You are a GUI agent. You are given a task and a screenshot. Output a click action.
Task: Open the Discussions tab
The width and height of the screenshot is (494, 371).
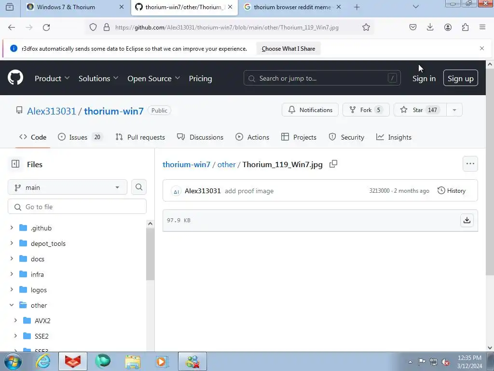[x=200, y=137]
